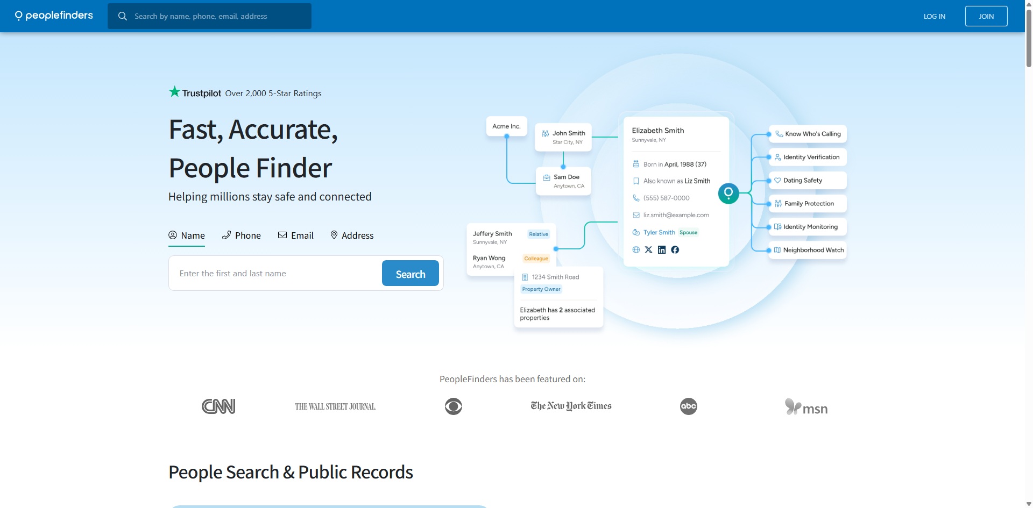This screenshot has width=1033, height=508.
Task: Click the JOIN button
Action: 986,16
